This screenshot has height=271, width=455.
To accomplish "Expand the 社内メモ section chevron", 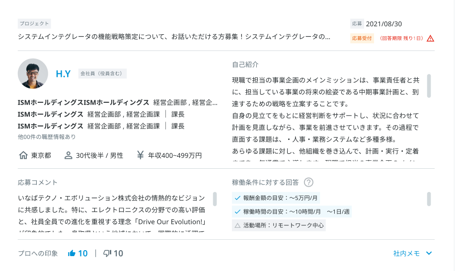I will 429,254.
